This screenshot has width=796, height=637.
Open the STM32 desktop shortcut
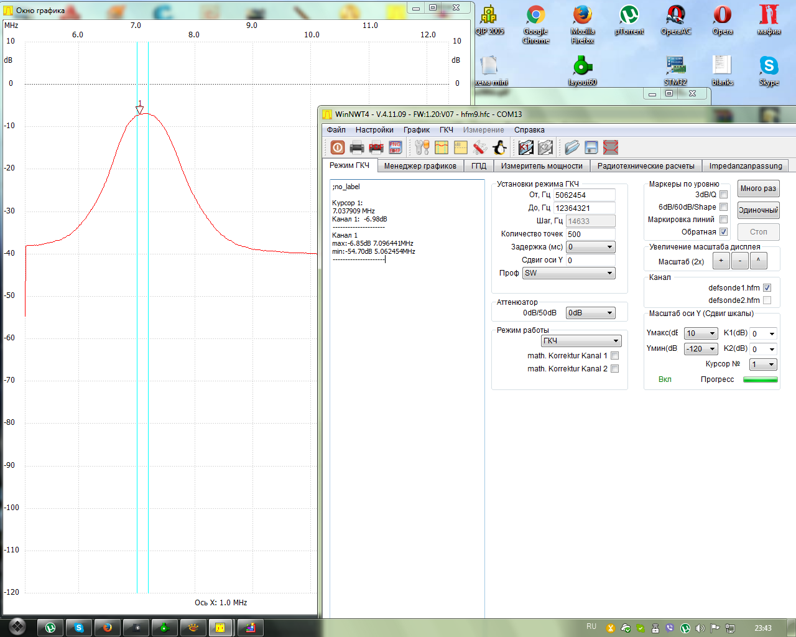pyautogui.click(x=676, y=71)
